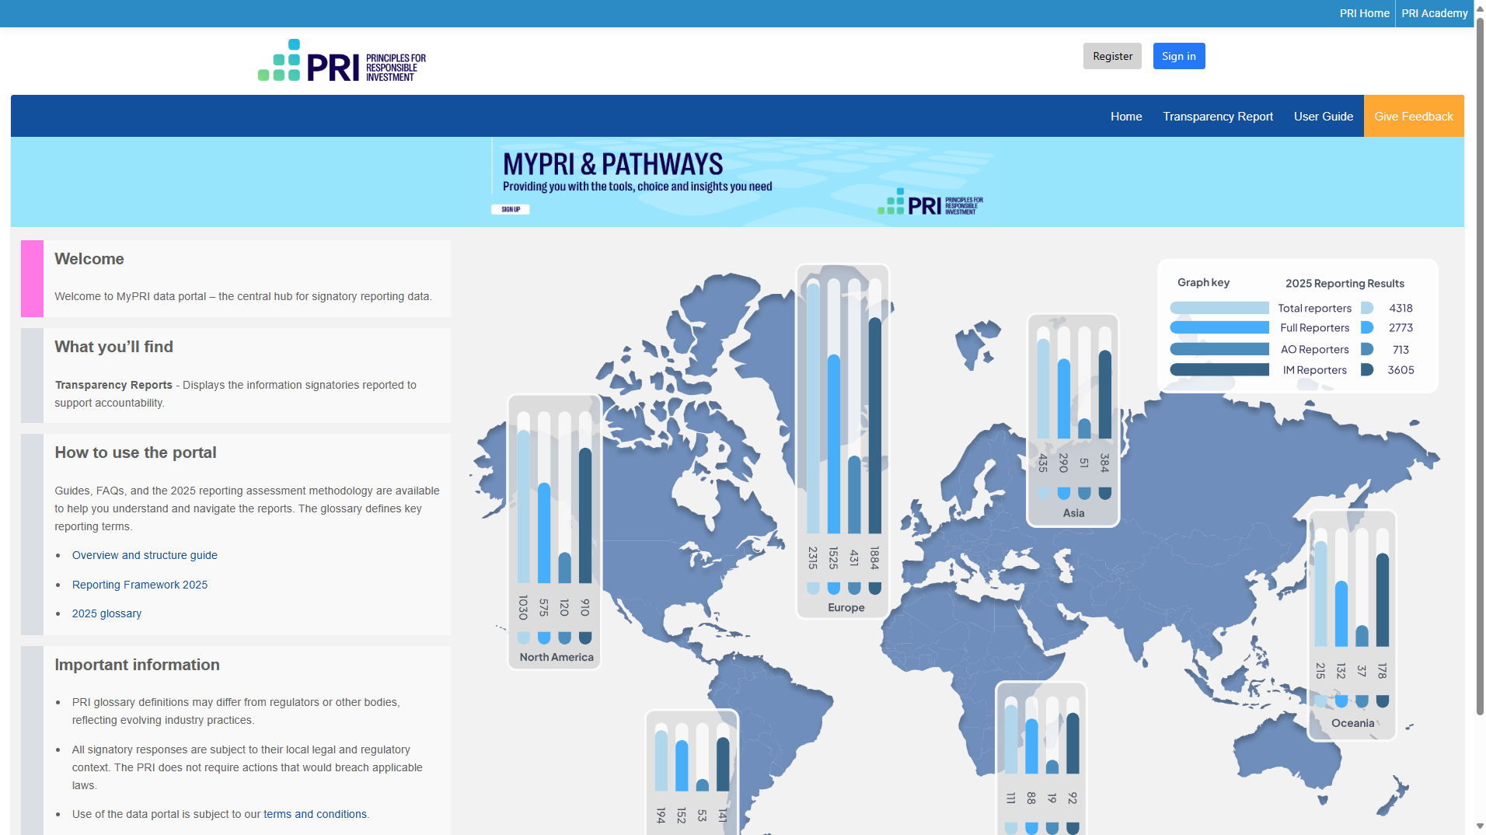Viewport: 1486px width, 835px height.
Task: Click the Sign in button
Action: (x=1179, y=56)
